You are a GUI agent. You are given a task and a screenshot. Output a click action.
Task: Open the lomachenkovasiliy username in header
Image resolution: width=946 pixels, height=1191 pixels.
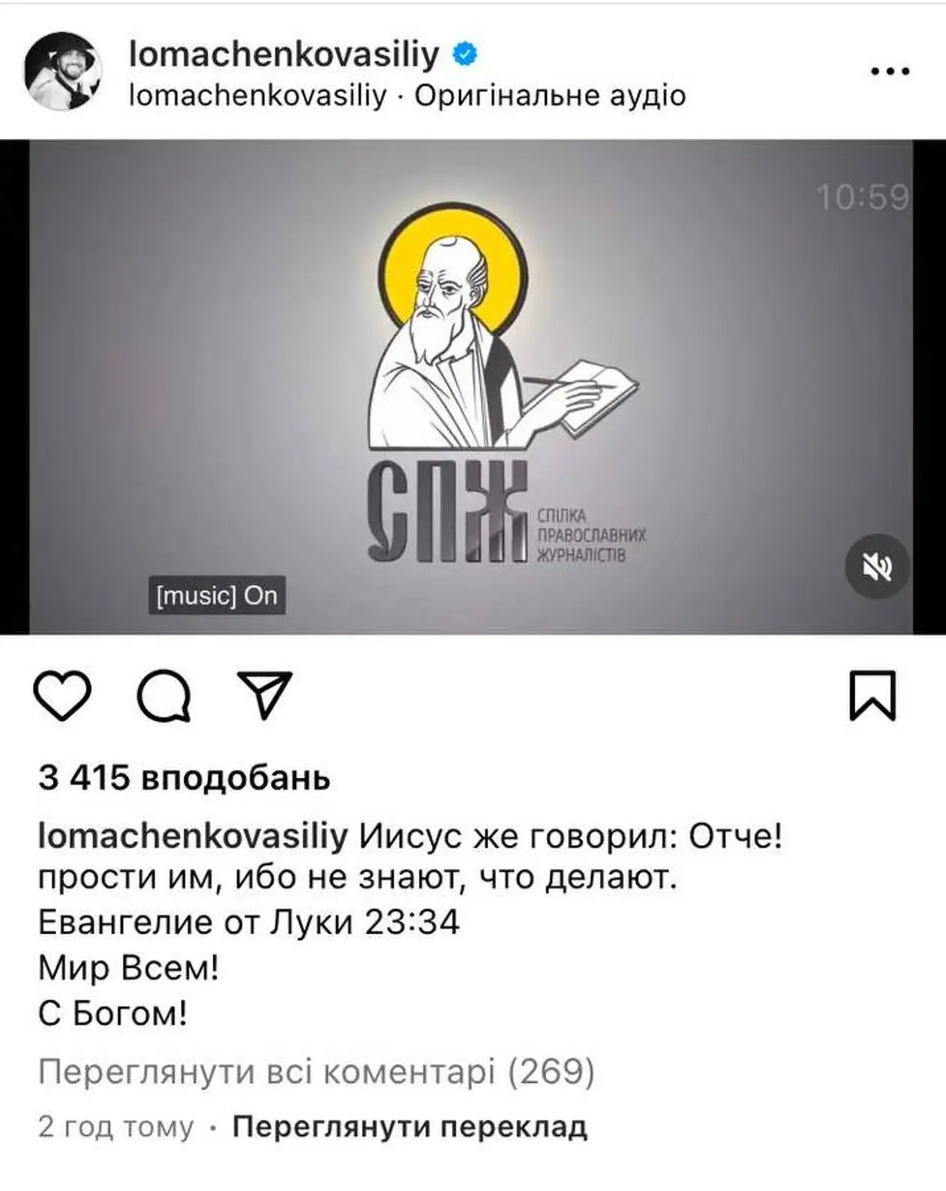[x=285, y=54]
